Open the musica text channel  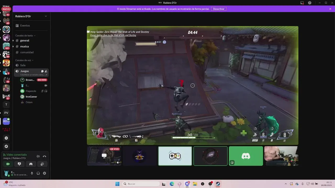(x=31, y=46)
